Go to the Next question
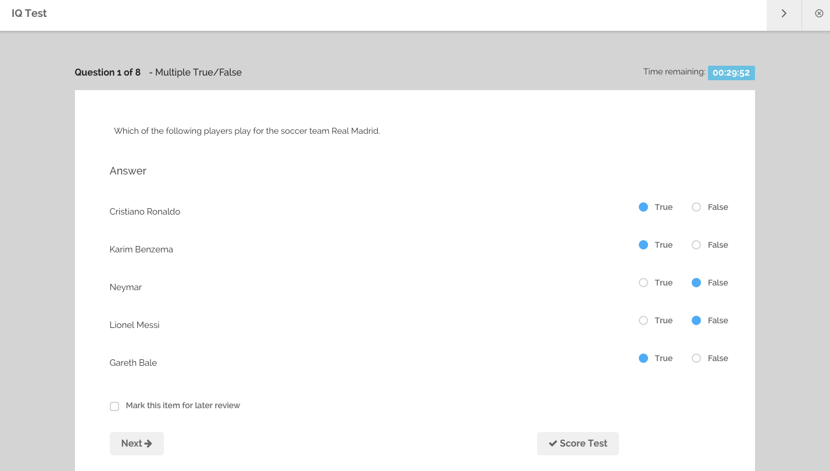Image resolution: width=830 pixels, height=471 pixels. pyautogui.click(x=137, y=444)
